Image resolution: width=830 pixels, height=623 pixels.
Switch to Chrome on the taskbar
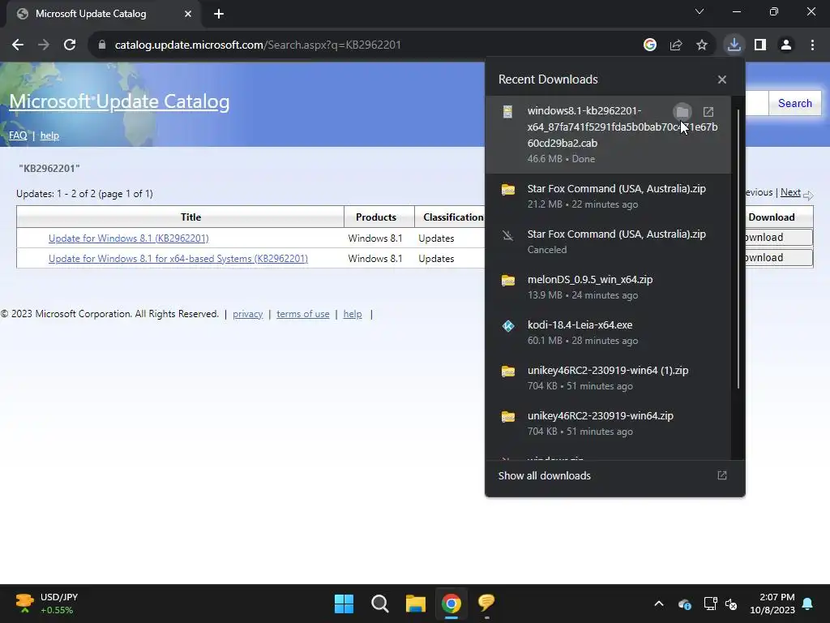point(451,604)
